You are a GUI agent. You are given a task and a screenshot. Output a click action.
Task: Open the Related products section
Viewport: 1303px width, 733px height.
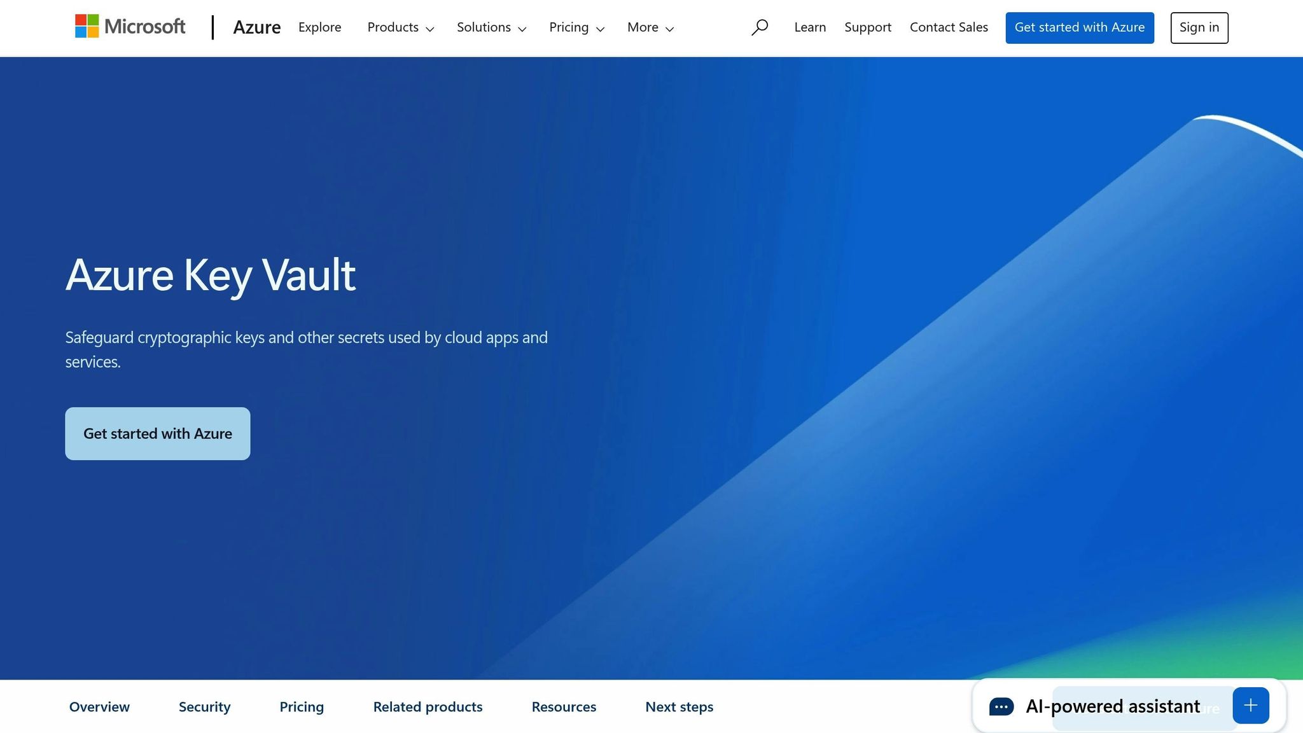(428, 706)
